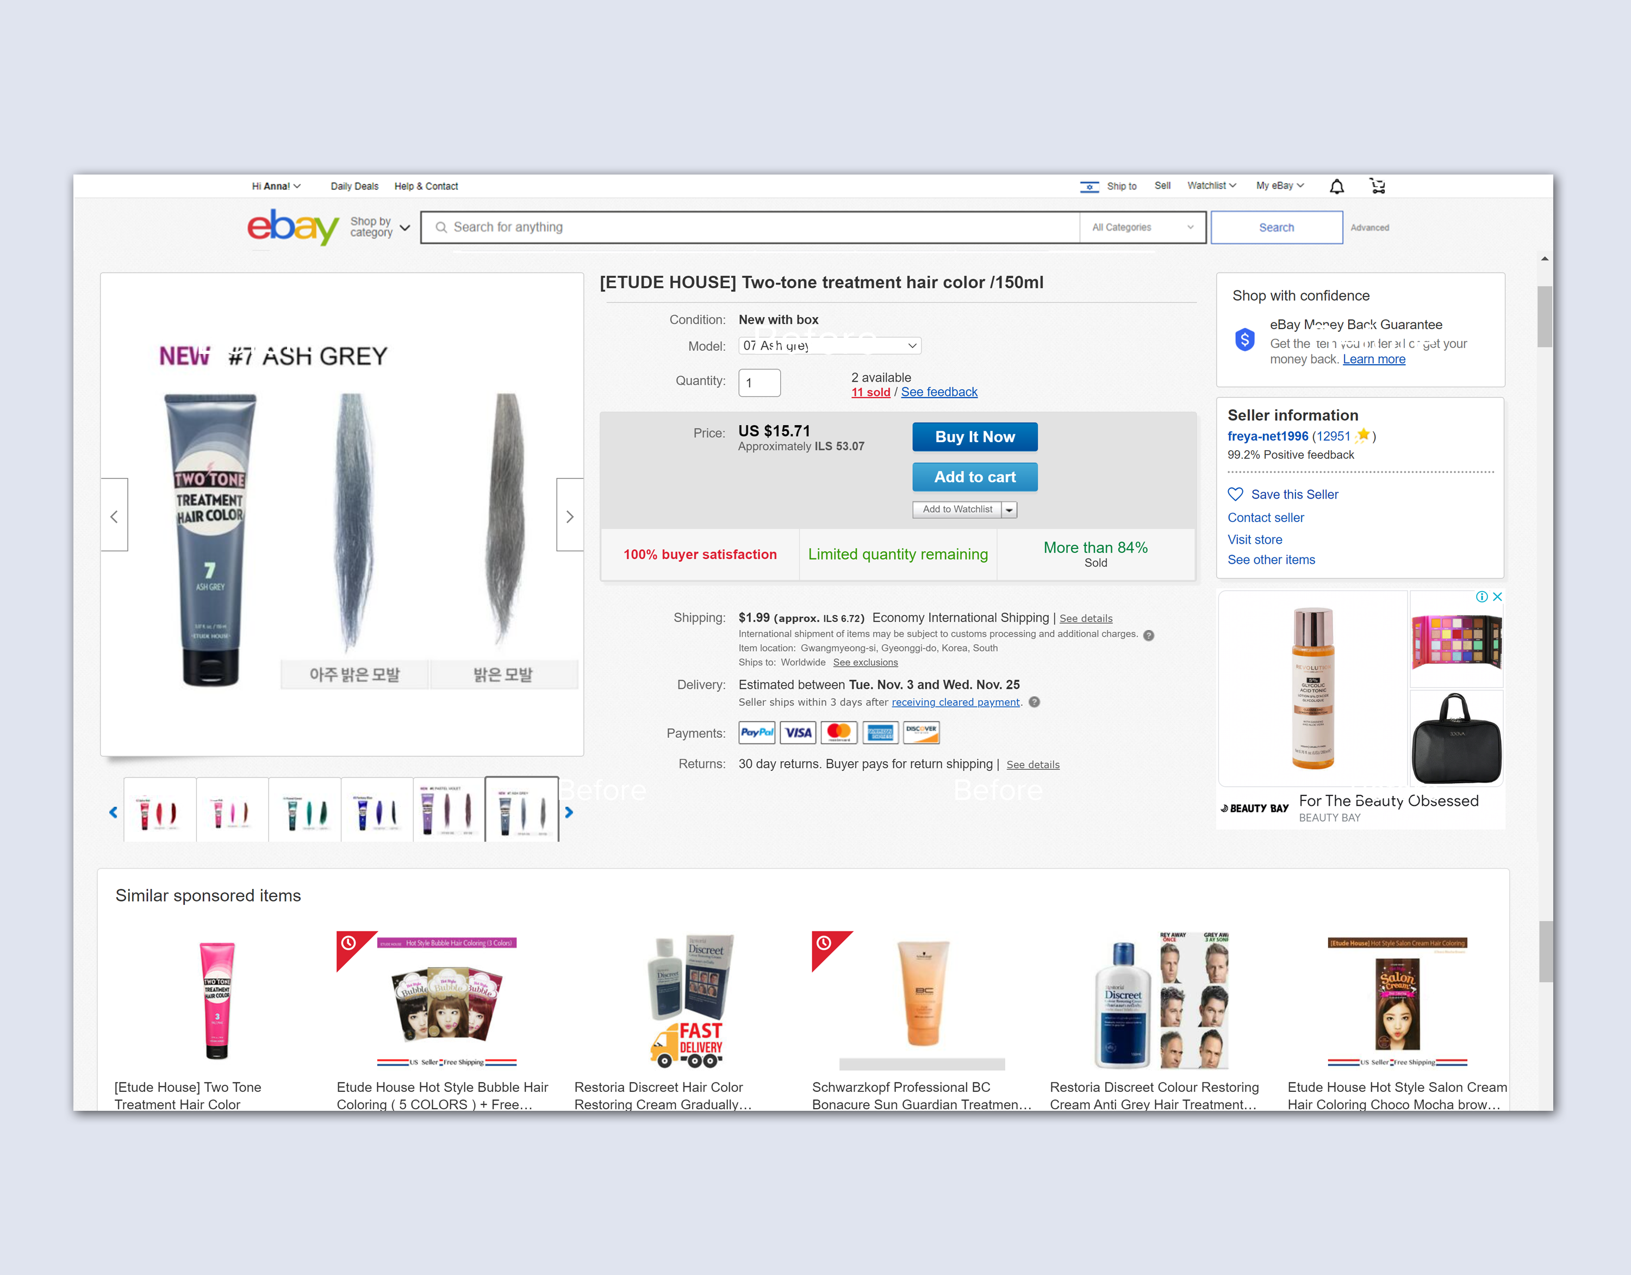1631x1275 pixels.
Task: Expand the Add to Watchlist arrow
Action: 1009,509
